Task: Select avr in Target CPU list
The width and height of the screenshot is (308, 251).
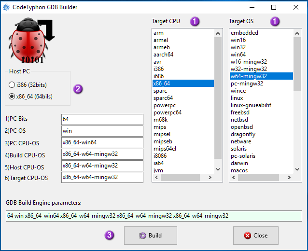Action: click(183, 62)
